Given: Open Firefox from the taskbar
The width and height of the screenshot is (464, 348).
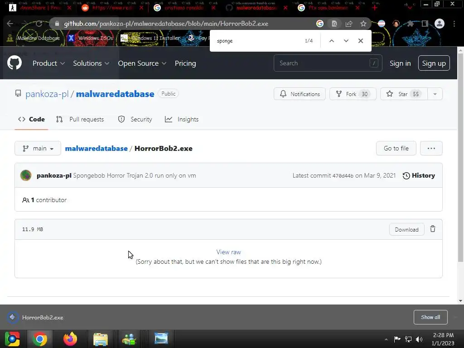Looking at the screenshot, I should pyautogui.click(x=70, y=339).
